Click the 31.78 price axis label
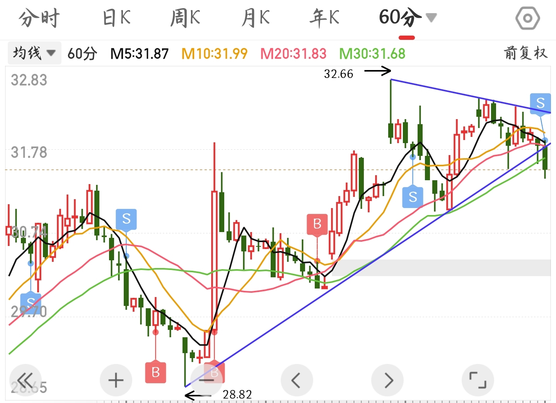The image size is (556, 403). (x=29, y=152)
